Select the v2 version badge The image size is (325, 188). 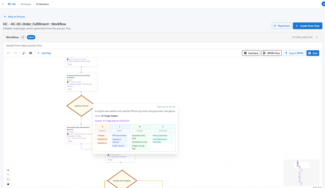pos(23,37)
